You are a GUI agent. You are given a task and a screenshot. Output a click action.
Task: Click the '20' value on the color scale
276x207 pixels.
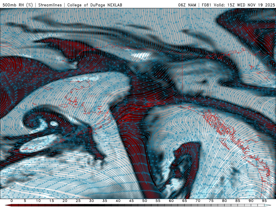pos(65,201)
